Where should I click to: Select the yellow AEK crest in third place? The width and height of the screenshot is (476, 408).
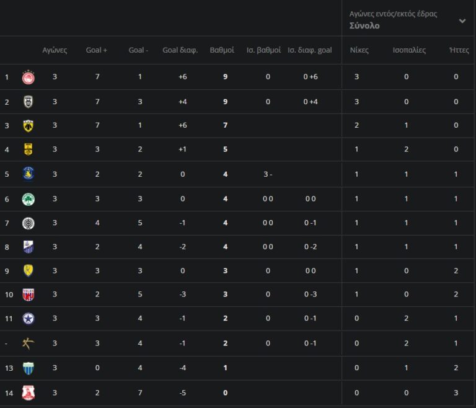point(28,126)
